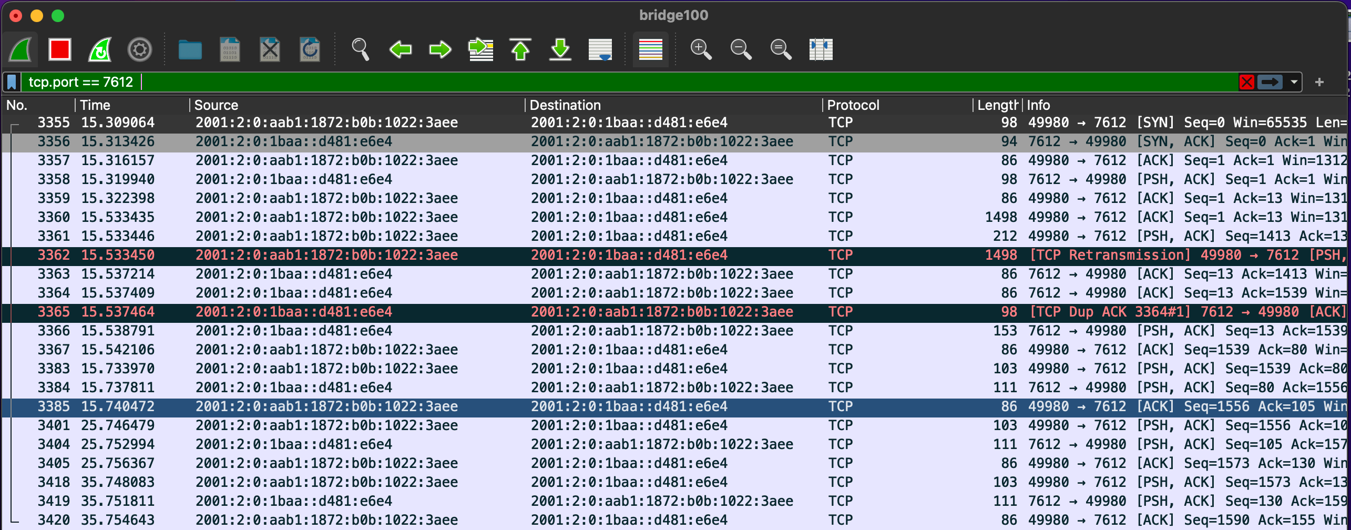The height and width of the screenshot is (530, 1351).
Task: Sort by No. column header
Action: click(x=38, y=105)
